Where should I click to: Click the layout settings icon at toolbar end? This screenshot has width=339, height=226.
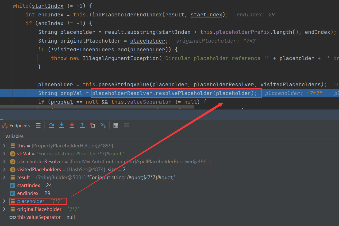coord(126,125)
